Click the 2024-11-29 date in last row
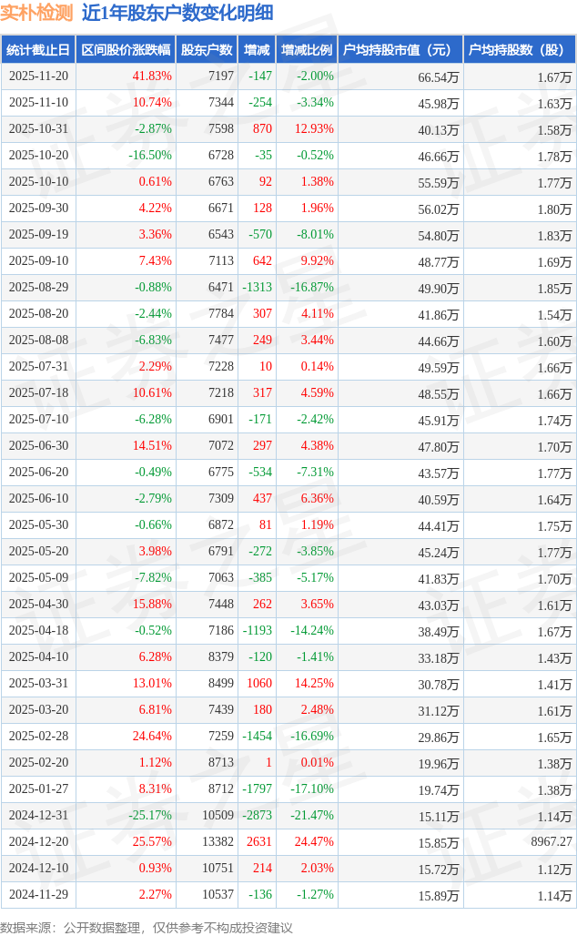Image resolution: width=577 pixels, height=936 pixels. 38,895
